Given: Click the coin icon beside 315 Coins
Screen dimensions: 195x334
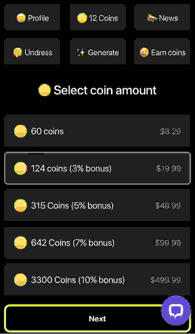Looking at the screenshot, I should (x=20, y=205).
